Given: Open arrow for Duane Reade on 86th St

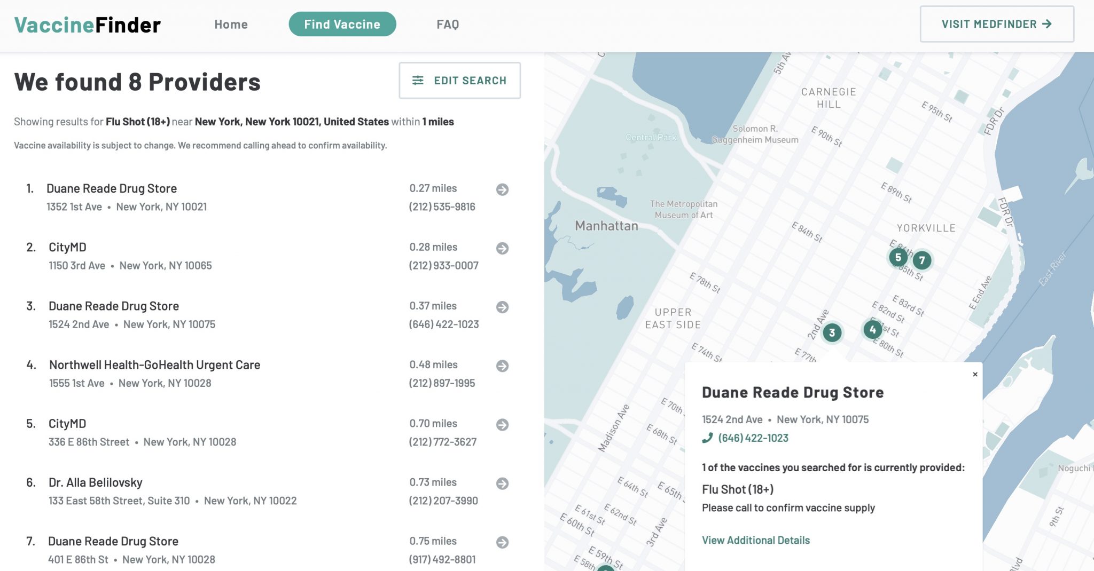Looking at the screenshot, I should click(x=502, y=542).
